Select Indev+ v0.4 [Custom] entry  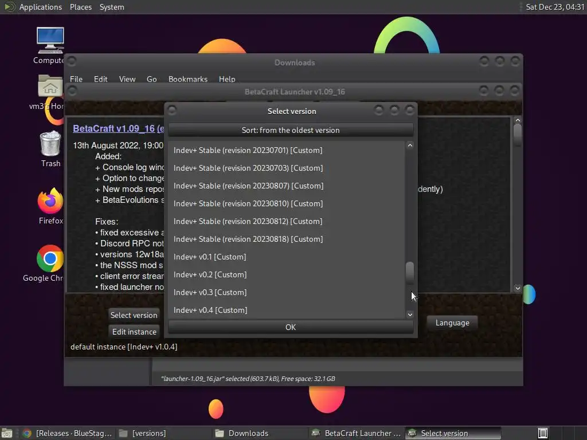click(287, 310)
